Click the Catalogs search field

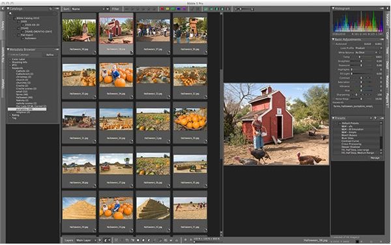[32, 13]
